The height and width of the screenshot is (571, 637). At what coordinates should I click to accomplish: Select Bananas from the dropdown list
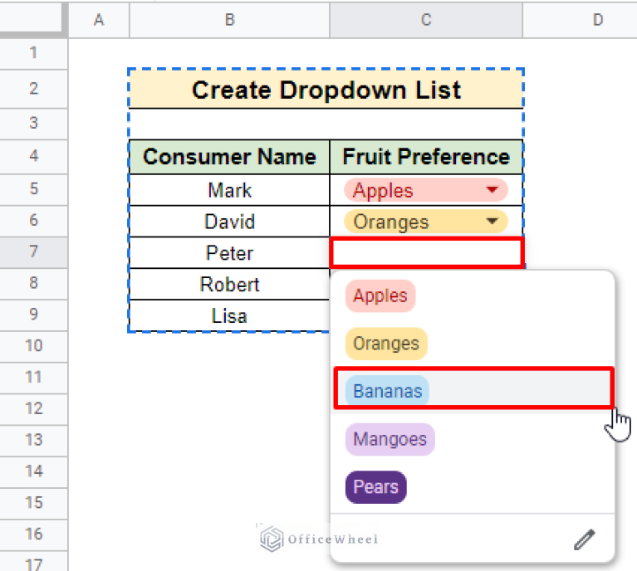[389, 391]
